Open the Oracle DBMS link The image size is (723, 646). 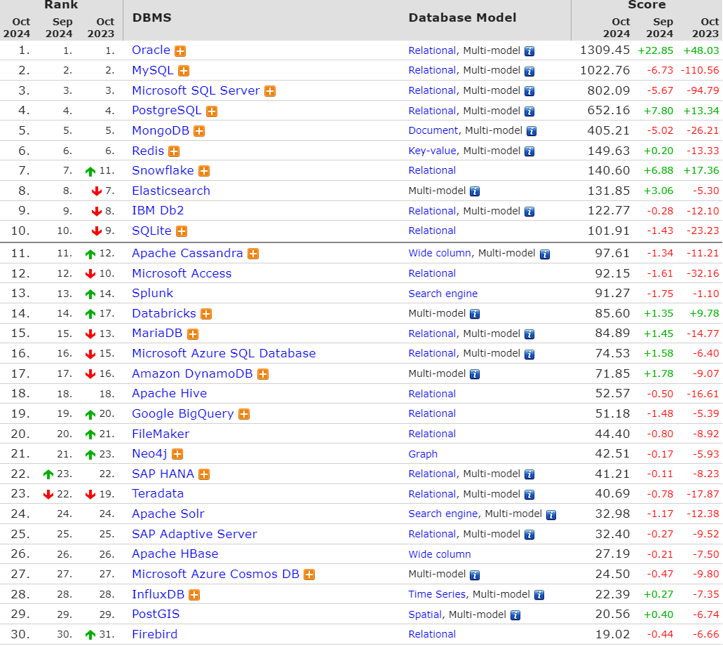[151, 50]
